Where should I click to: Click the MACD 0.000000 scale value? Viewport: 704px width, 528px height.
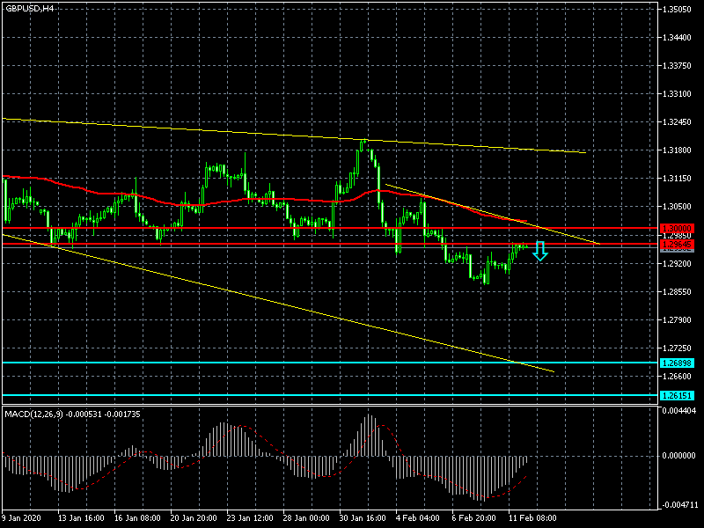679,456
